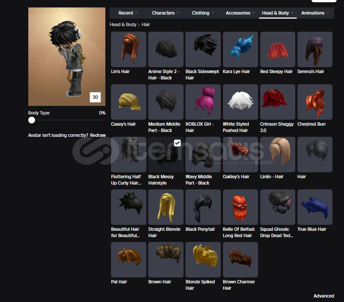Screen dimensions: 344x302
Task: Select Linlin - Hair blonde item
Action: click(278, 154)
